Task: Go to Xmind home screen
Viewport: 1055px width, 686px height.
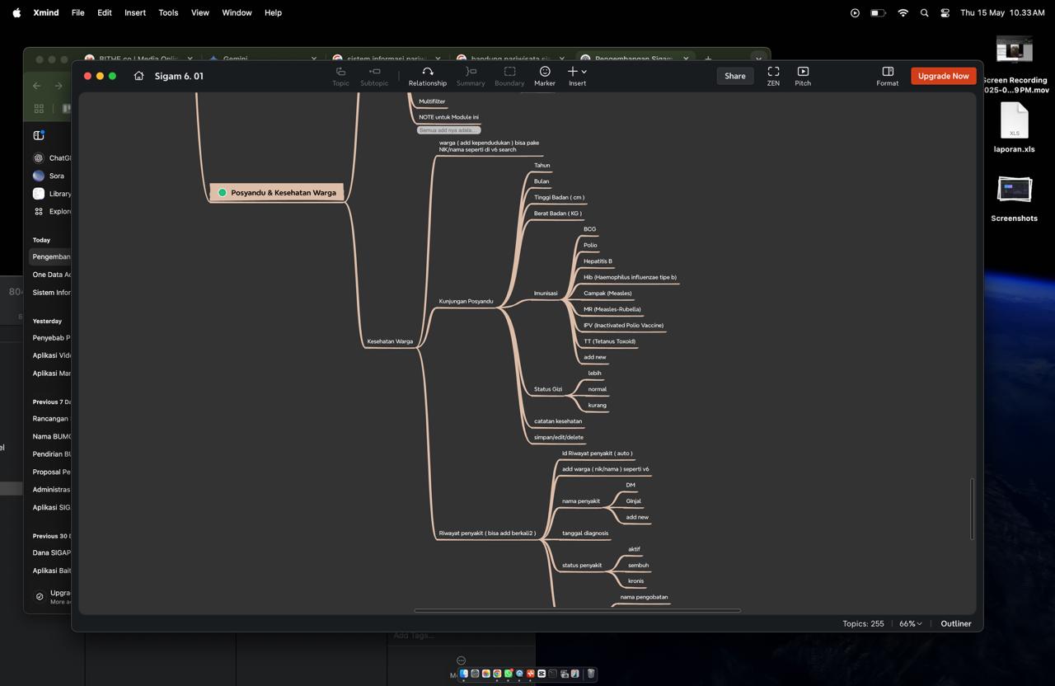Action: [x=138, y=76]
